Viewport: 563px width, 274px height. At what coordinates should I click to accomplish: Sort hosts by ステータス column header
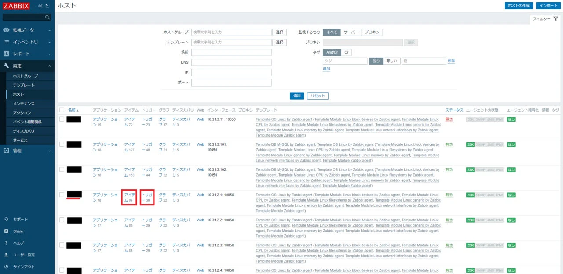454,110
